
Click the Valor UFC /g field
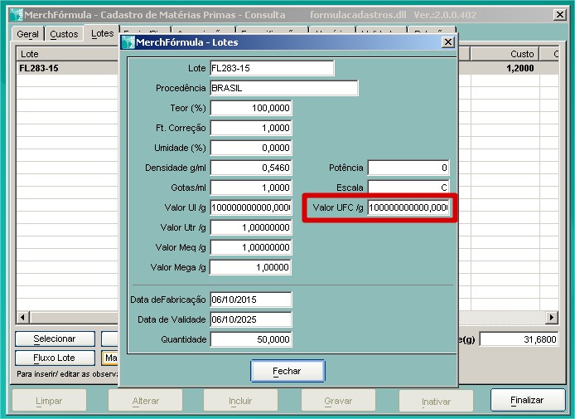pyautogui.click(x=408, y=207)
